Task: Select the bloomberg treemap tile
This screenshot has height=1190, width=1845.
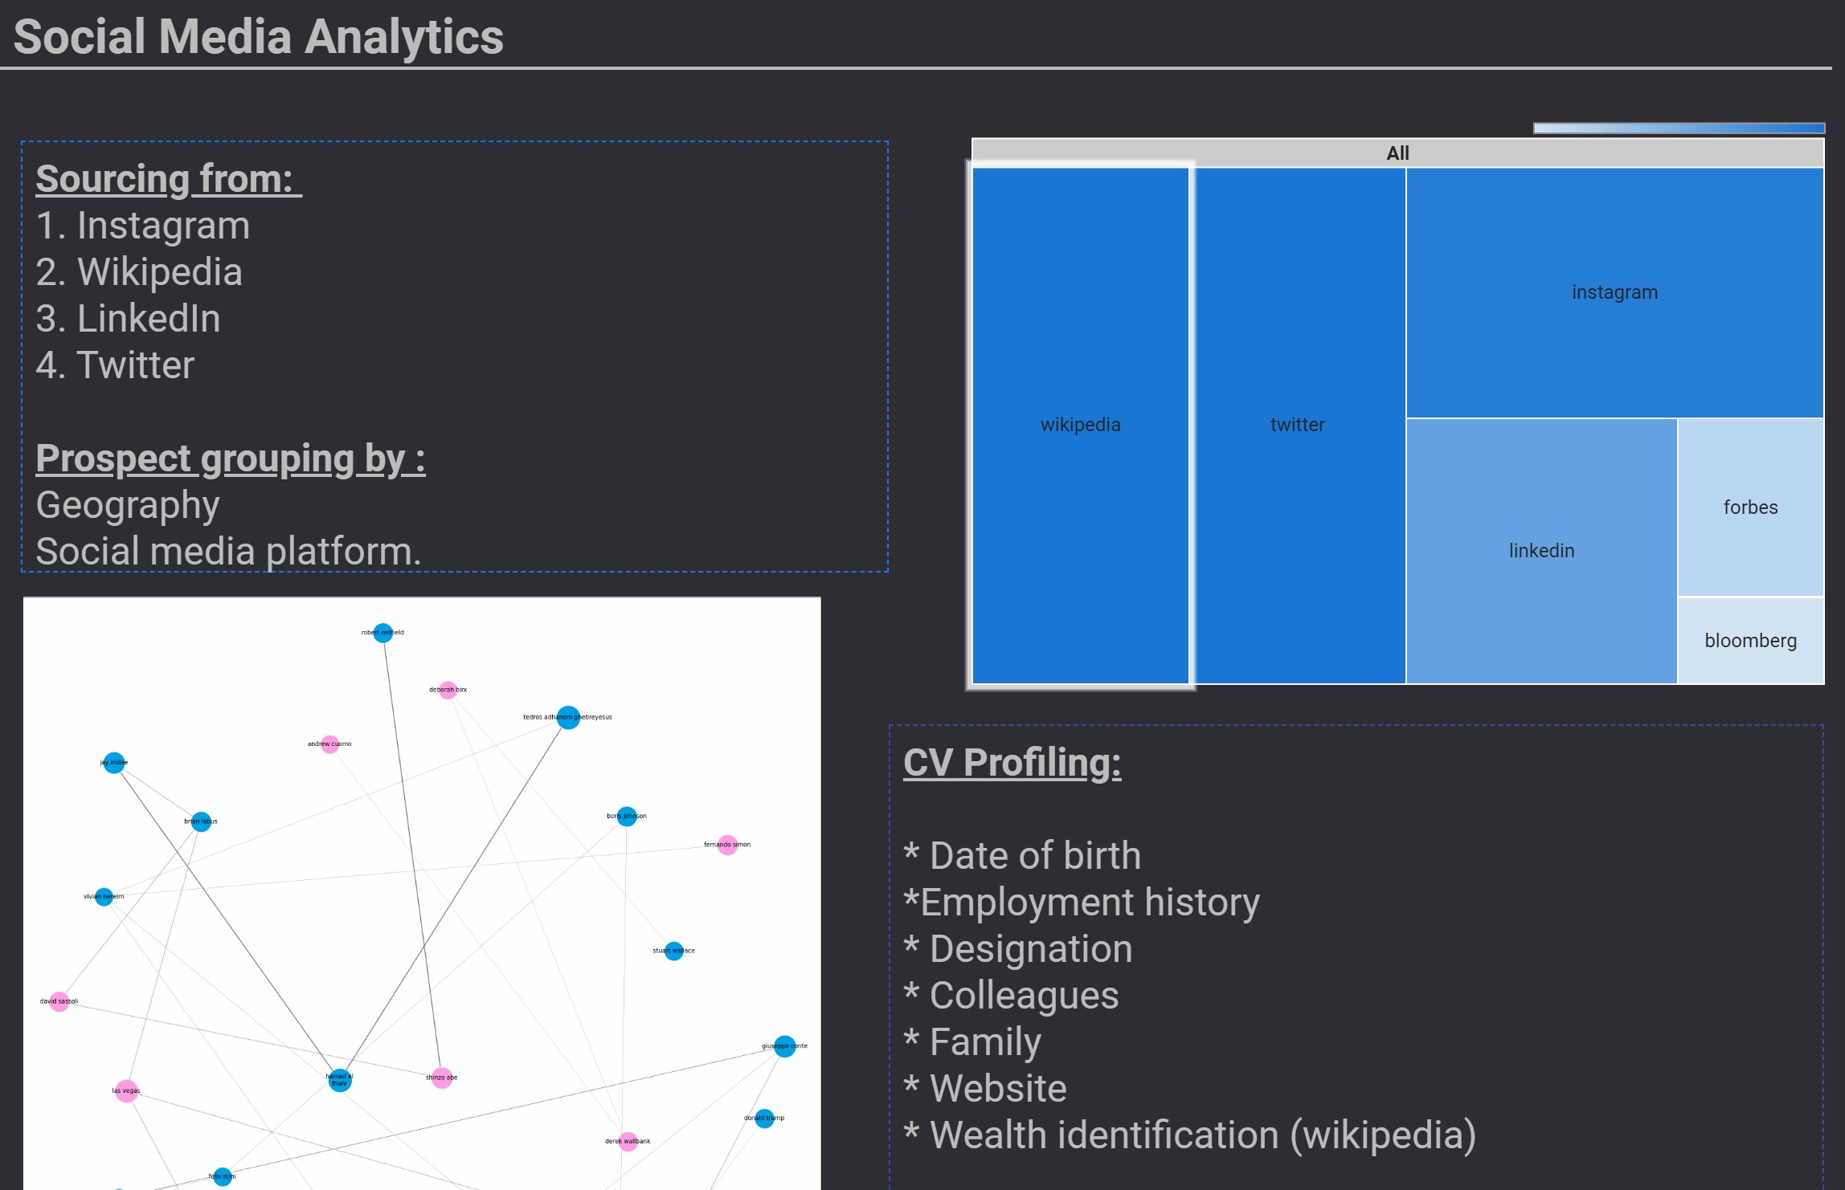Action: click(x=1750, y=641)
